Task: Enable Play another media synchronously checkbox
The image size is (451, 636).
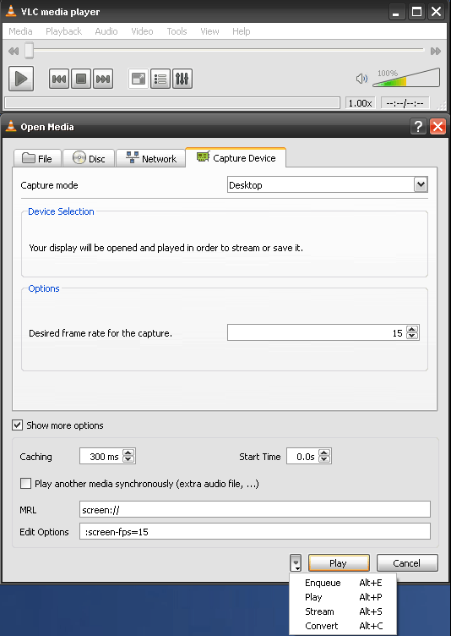Action: pyautogui.click(x=25, y=484)
